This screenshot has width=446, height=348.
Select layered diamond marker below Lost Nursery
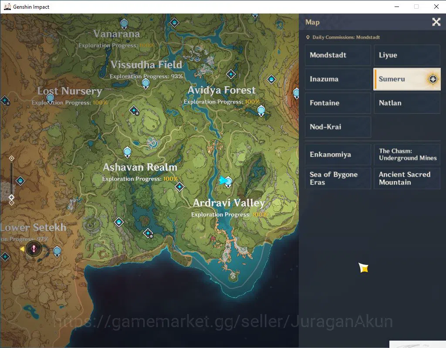click(134, 110)
